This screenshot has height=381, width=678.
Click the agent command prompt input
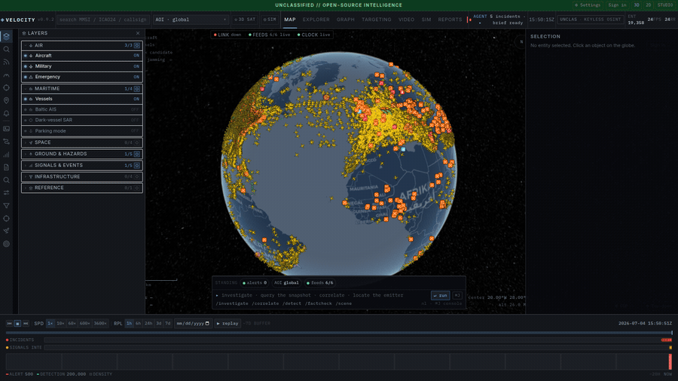[322, 295]
